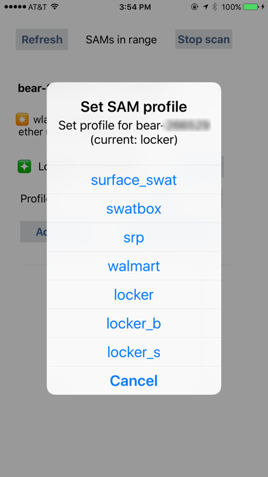This screenshot has height=477, width=268.
Task: Set profile to locker_s
Action: (x=134, y=352)
